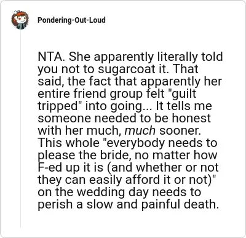
Task: Click the phrase "entire friend group"
Action: point(90,94)
